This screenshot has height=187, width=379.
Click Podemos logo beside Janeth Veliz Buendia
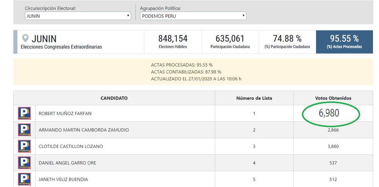pyautogui.click(x=24, y=179)
